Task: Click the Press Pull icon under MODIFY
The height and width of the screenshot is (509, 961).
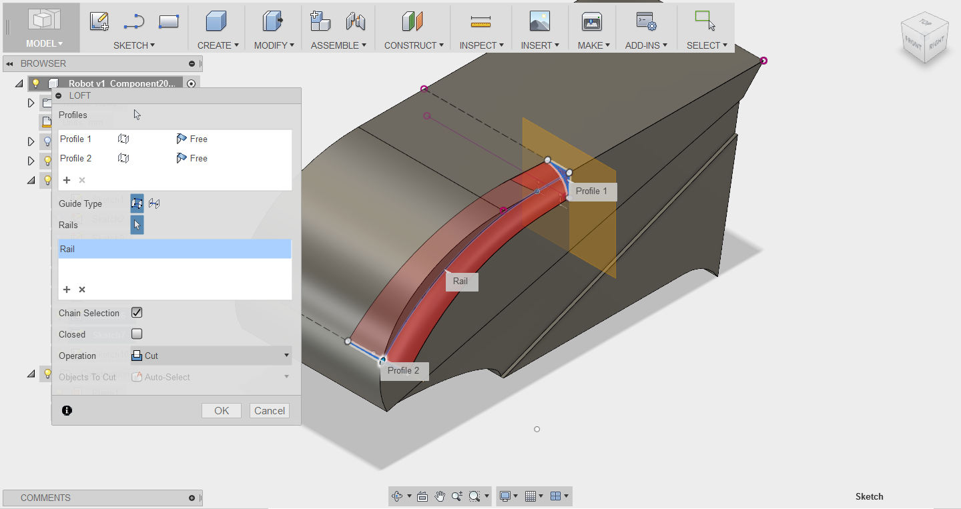Action: (272, 21)
